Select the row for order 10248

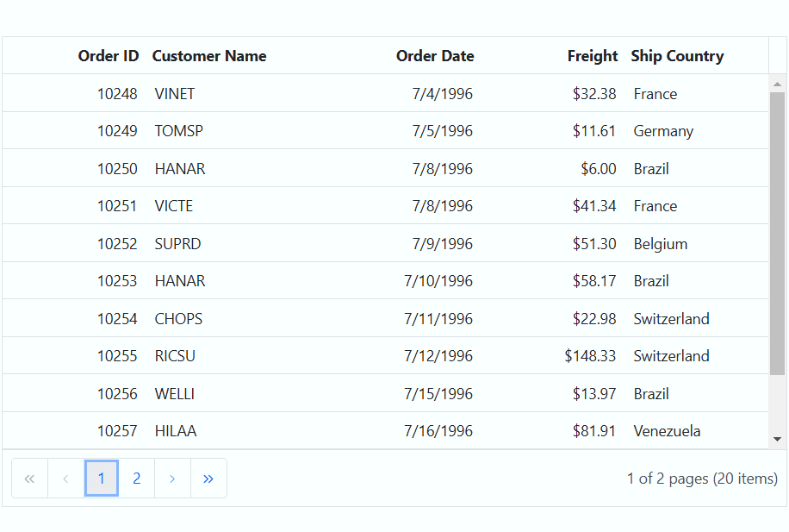click(x=385, y=93)
